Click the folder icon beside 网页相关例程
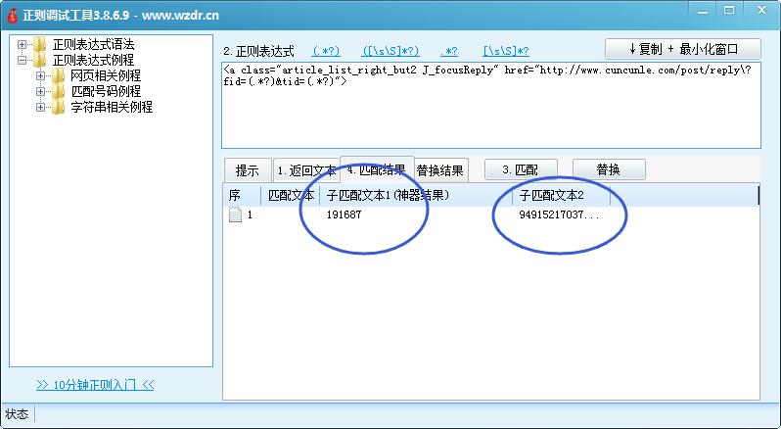 (58, 76)
